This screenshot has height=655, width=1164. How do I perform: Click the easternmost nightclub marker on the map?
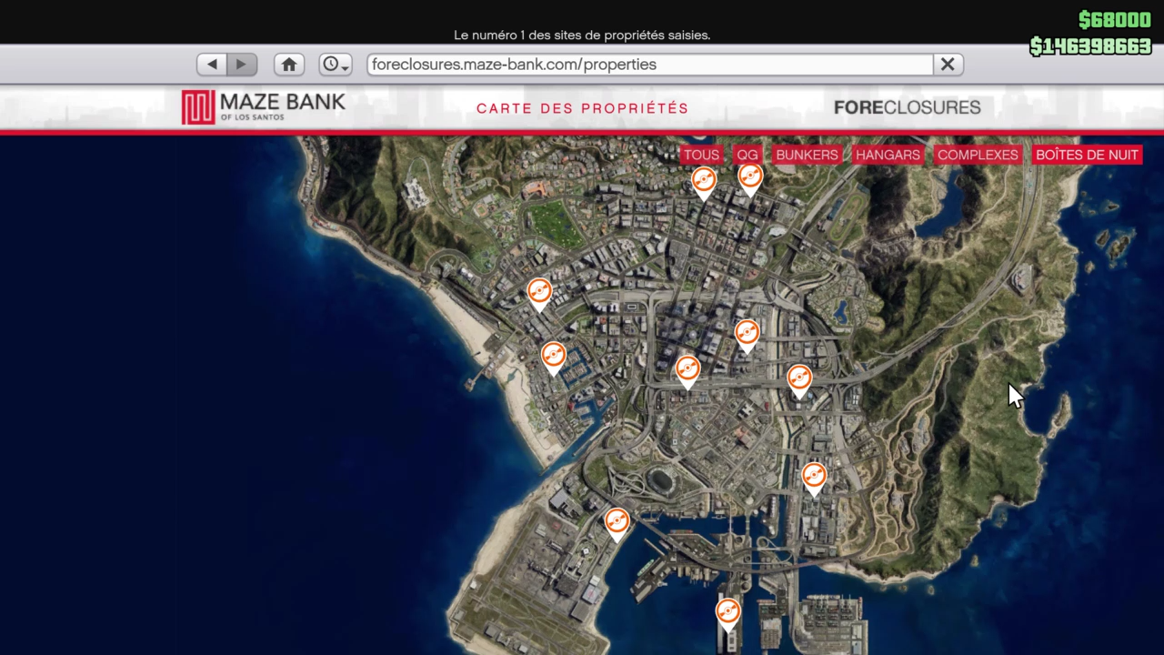814,476
